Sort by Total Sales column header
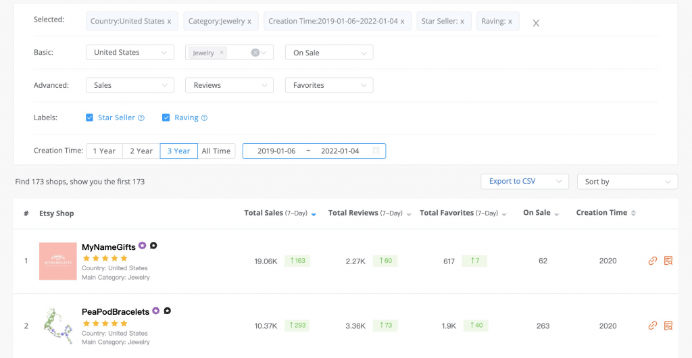 [x=264, y=213]
